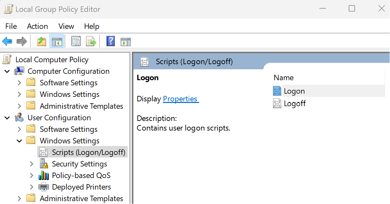Screen dimensions: 390x204
Task: Click the Back arrow toolbar icon
Action: click(x=7, y=41)
